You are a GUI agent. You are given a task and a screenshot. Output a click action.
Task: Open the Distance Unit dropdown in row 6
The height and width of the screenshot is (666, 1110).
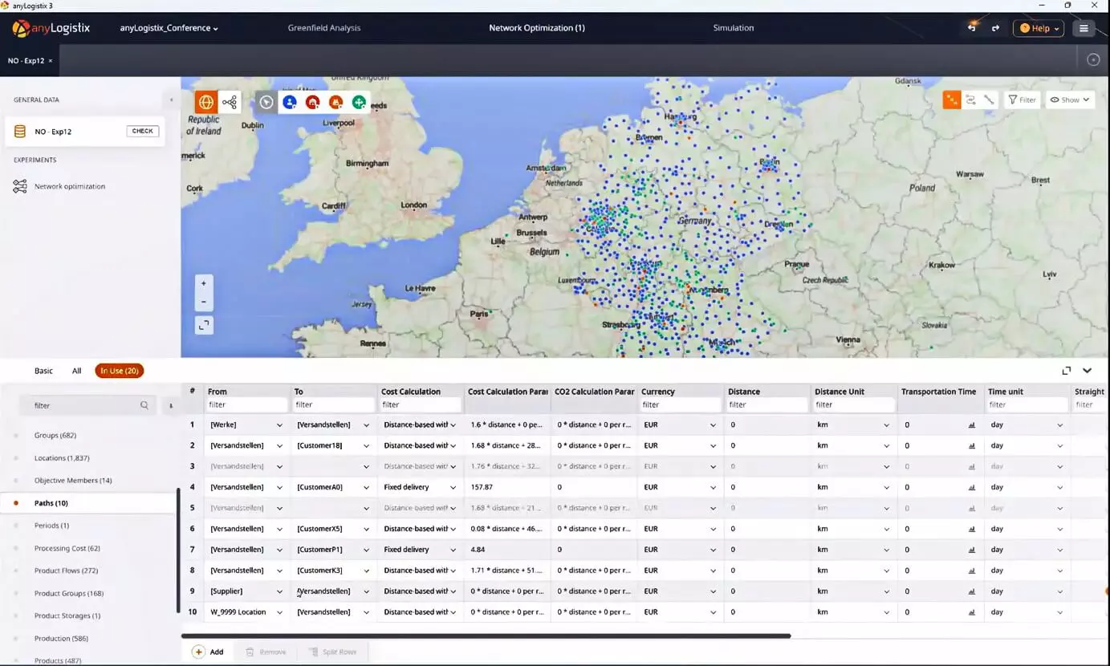pos(887,529)
